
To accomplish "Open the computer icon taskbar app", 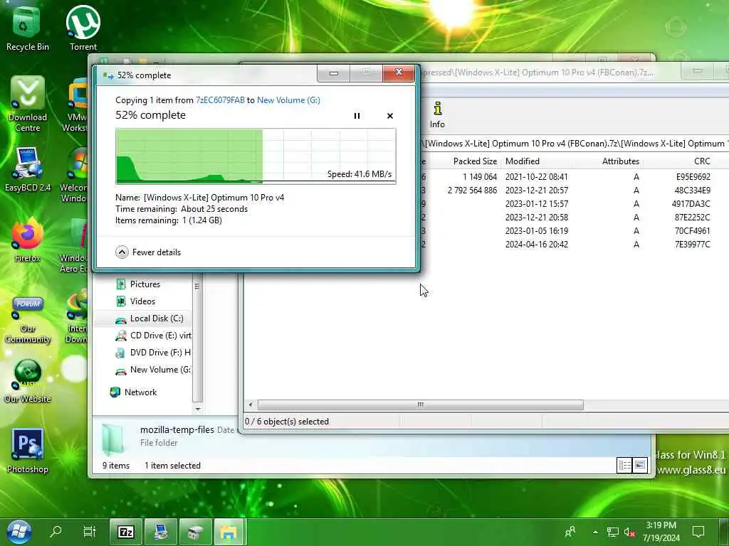I will (x=161, y=532).
